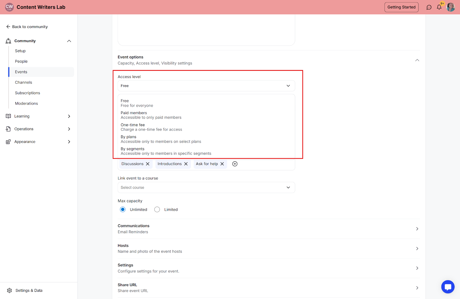Open the user profile avatar
Screen dimensions: 460x299
[x=451, y=7]
